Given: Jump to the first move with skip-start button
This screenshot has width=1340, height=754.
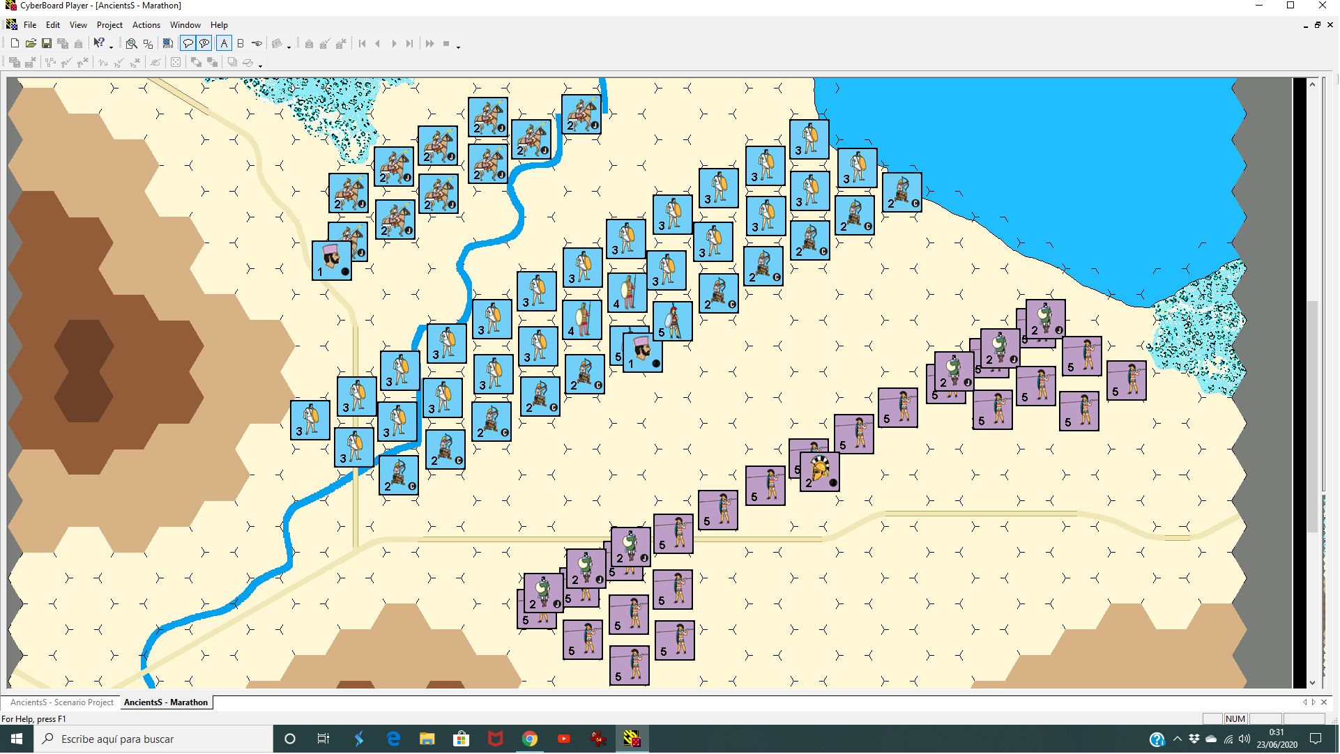Looking at the screenshot, I should (363, 43).
